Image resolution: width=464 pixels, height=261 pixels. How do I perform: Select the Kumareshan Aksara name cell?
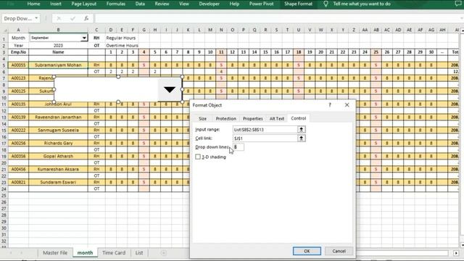58,169
